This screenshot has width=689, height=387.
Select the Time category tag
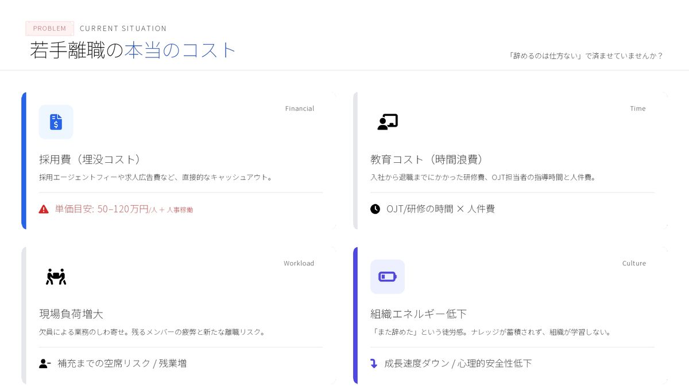(637, 108)
